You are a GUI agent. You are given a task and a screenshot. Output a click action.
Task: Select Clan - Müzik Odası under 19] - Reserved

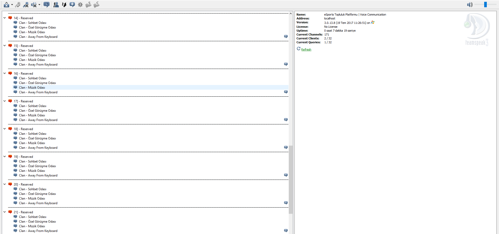coord(32,171)
